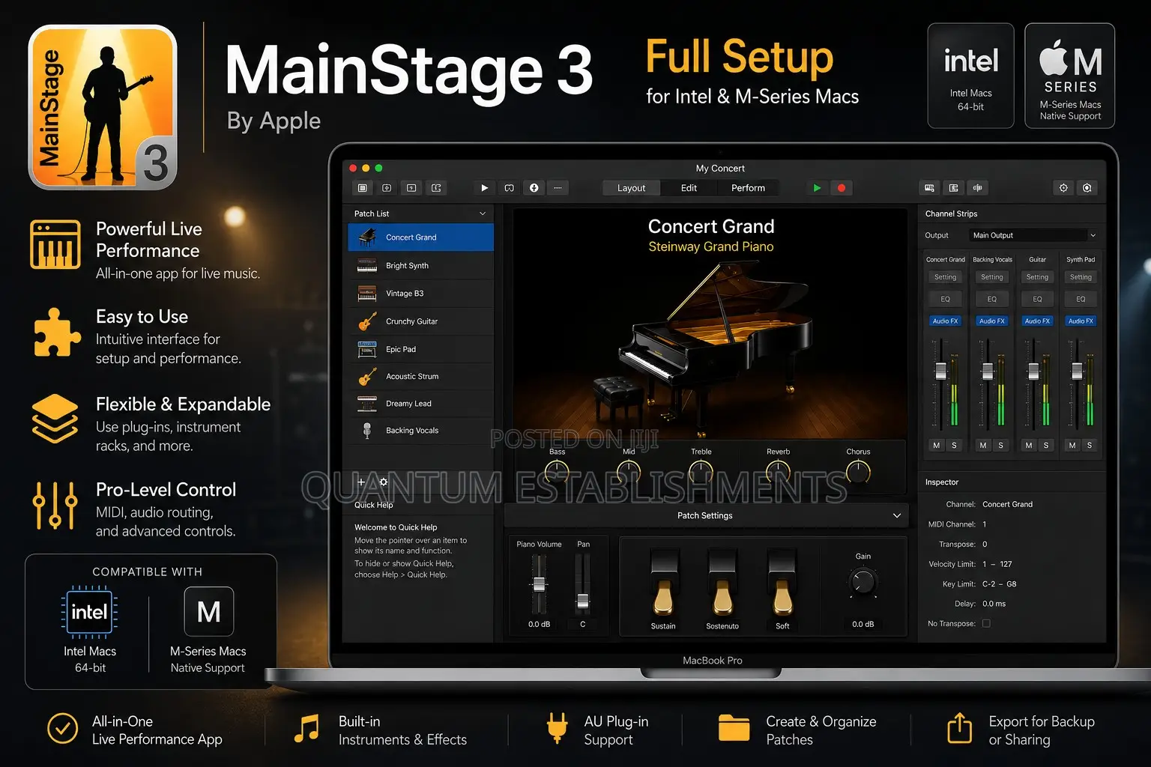The height and width of the screenshot is (767, 1151).
Task: Mute the Guitar channel strip
Action: (1029, 446)
